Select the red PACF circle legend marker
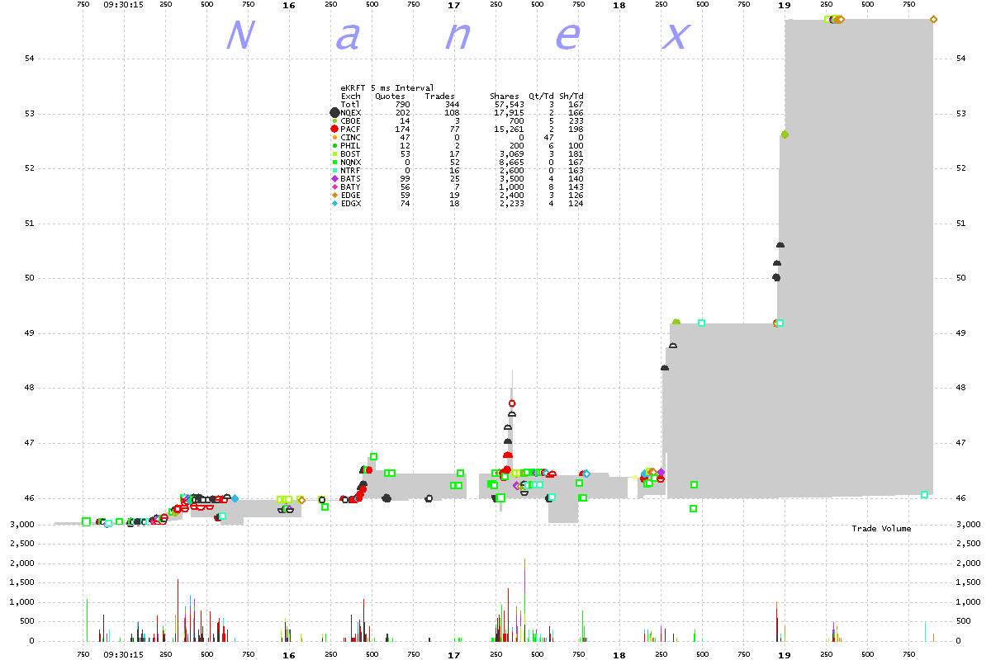Image resolution: width=991 pixels, height=660 pixels. pyautogui.click(x=334, y=130)
